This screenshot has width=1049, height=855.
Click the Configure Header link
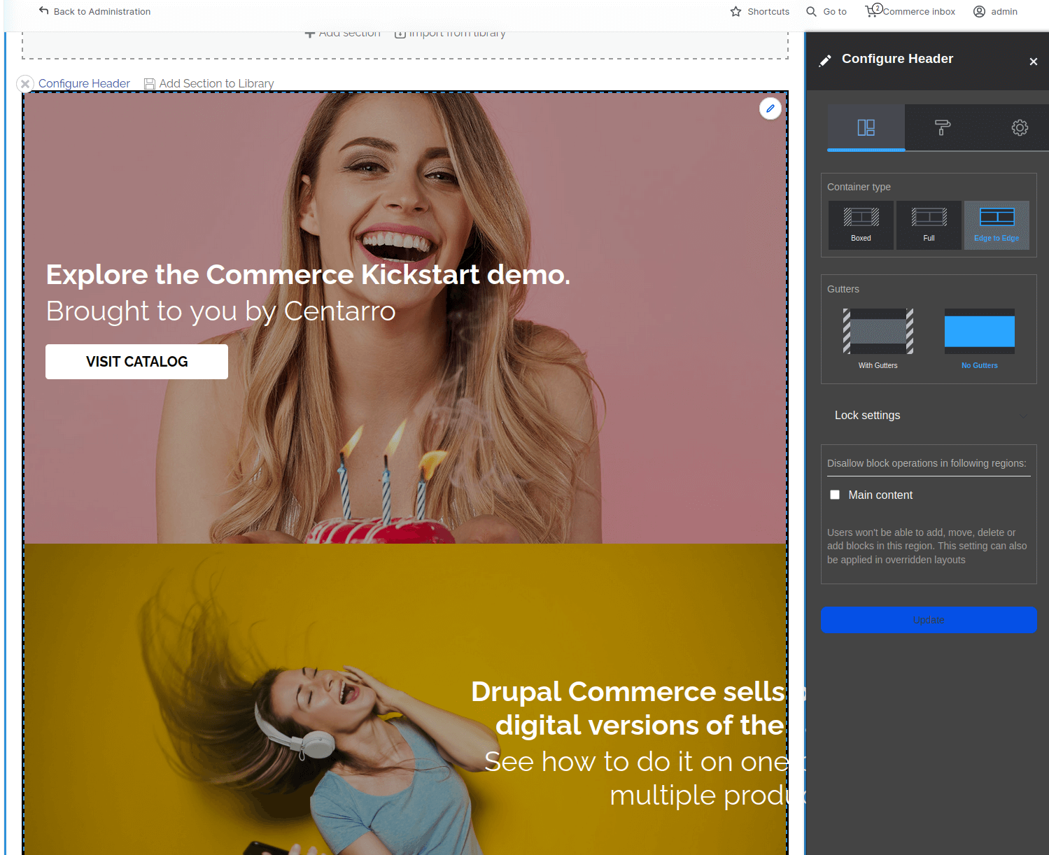(x=84, y=84)
